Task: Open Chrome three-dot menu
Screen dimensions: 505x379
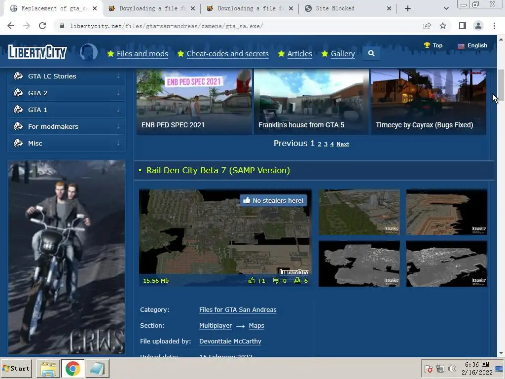Action: point(494,26)
